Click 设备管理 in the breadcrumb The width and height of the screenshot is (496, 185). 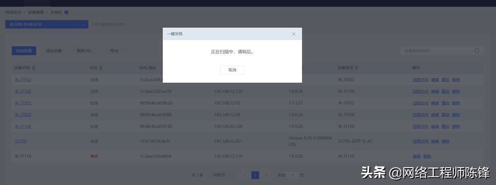tap(36, 12)
